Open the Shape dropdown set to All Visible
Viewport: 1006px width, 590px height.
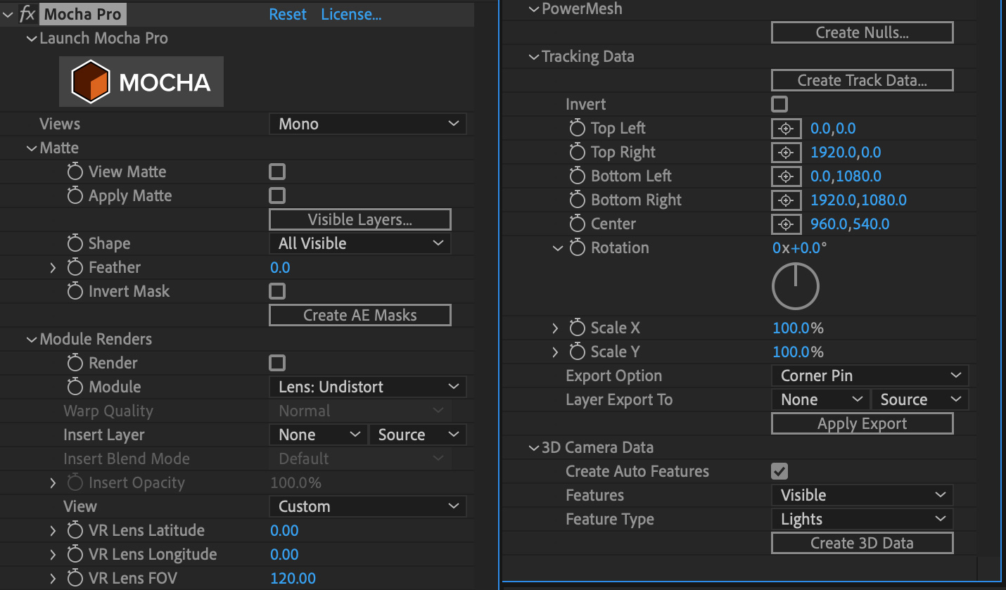360,243
